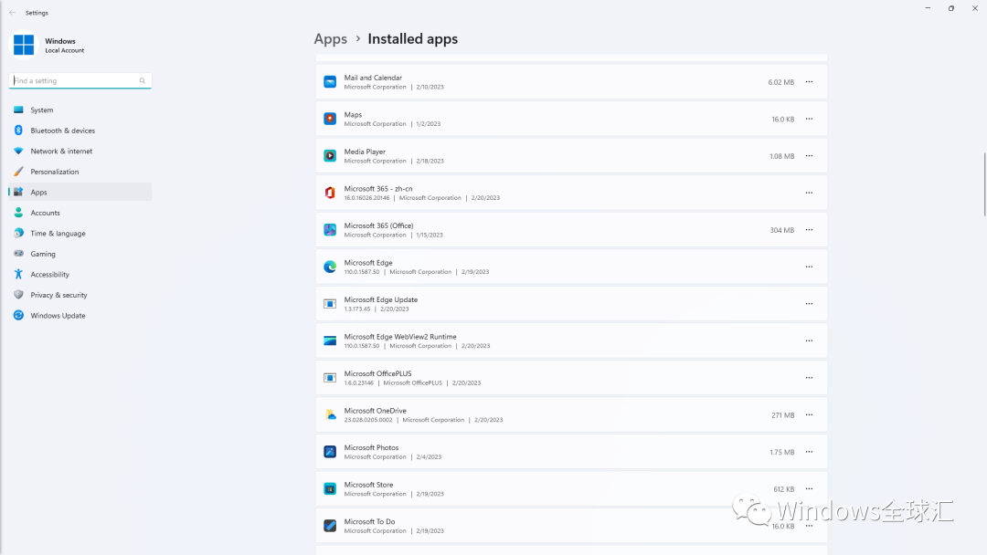Screen dimensions: 987x555
Task: Click the Microsoft 365 (Office) app icon
Action: 330,230
